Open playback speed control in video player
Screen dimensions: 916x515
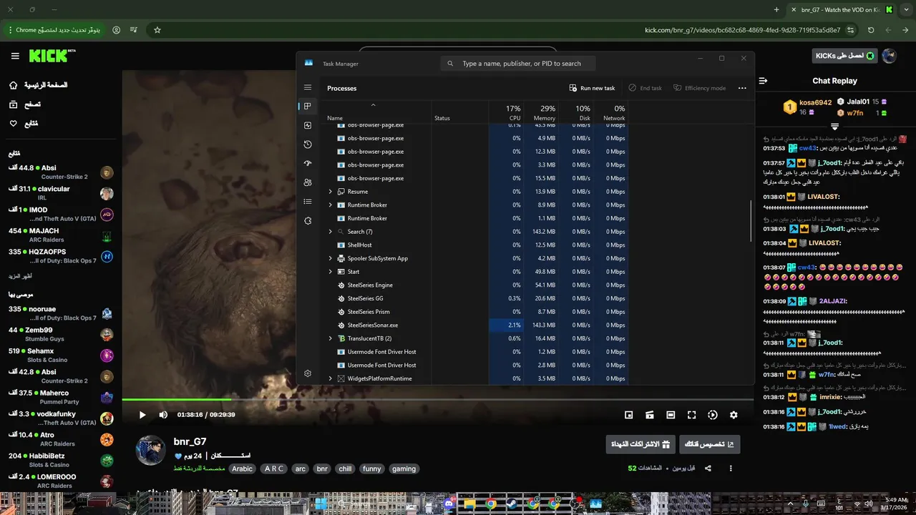click(x=713, y=415)
